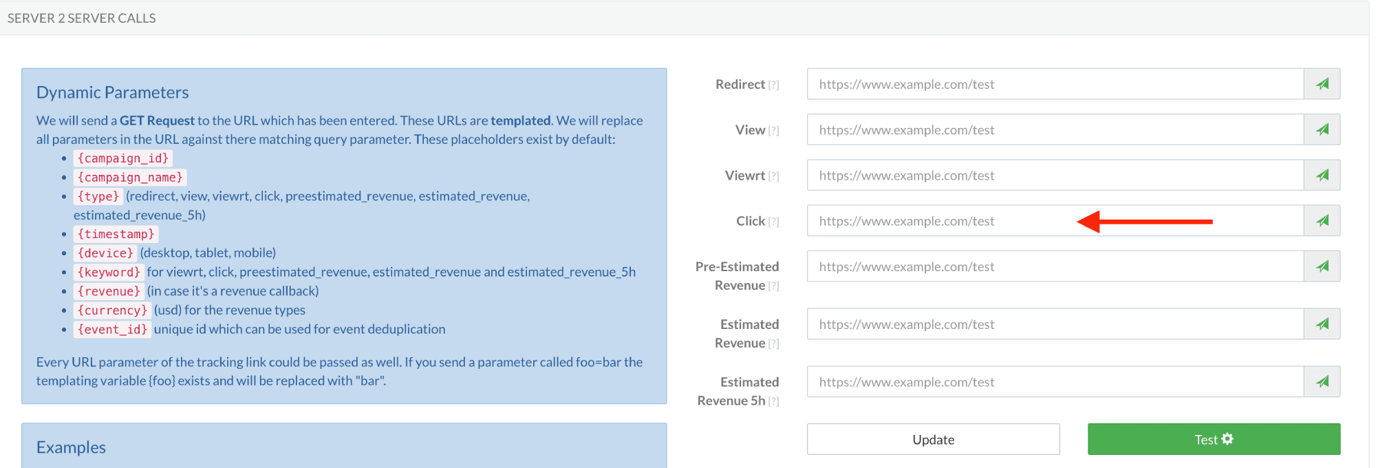Image resolution: width=1376 pixels, height=468 pixels.
Task: Select the {event_id} placeholder text
Action: tap(112, 329)
